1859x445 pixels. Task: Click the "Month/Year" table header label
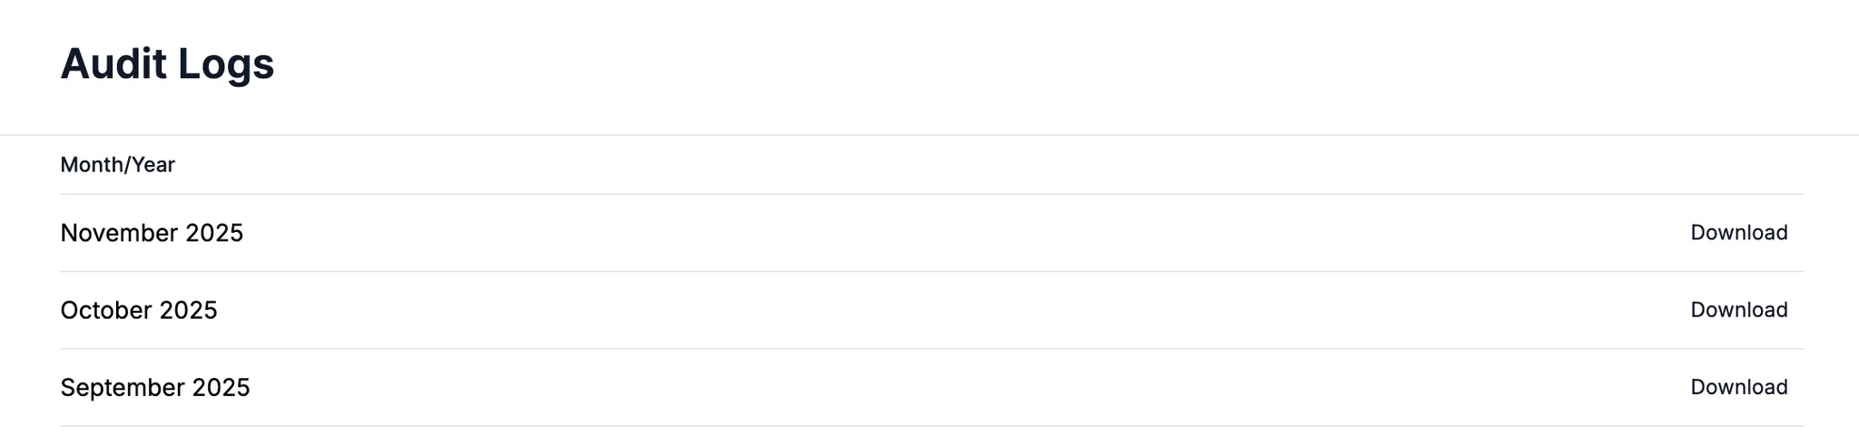(117, 165)
